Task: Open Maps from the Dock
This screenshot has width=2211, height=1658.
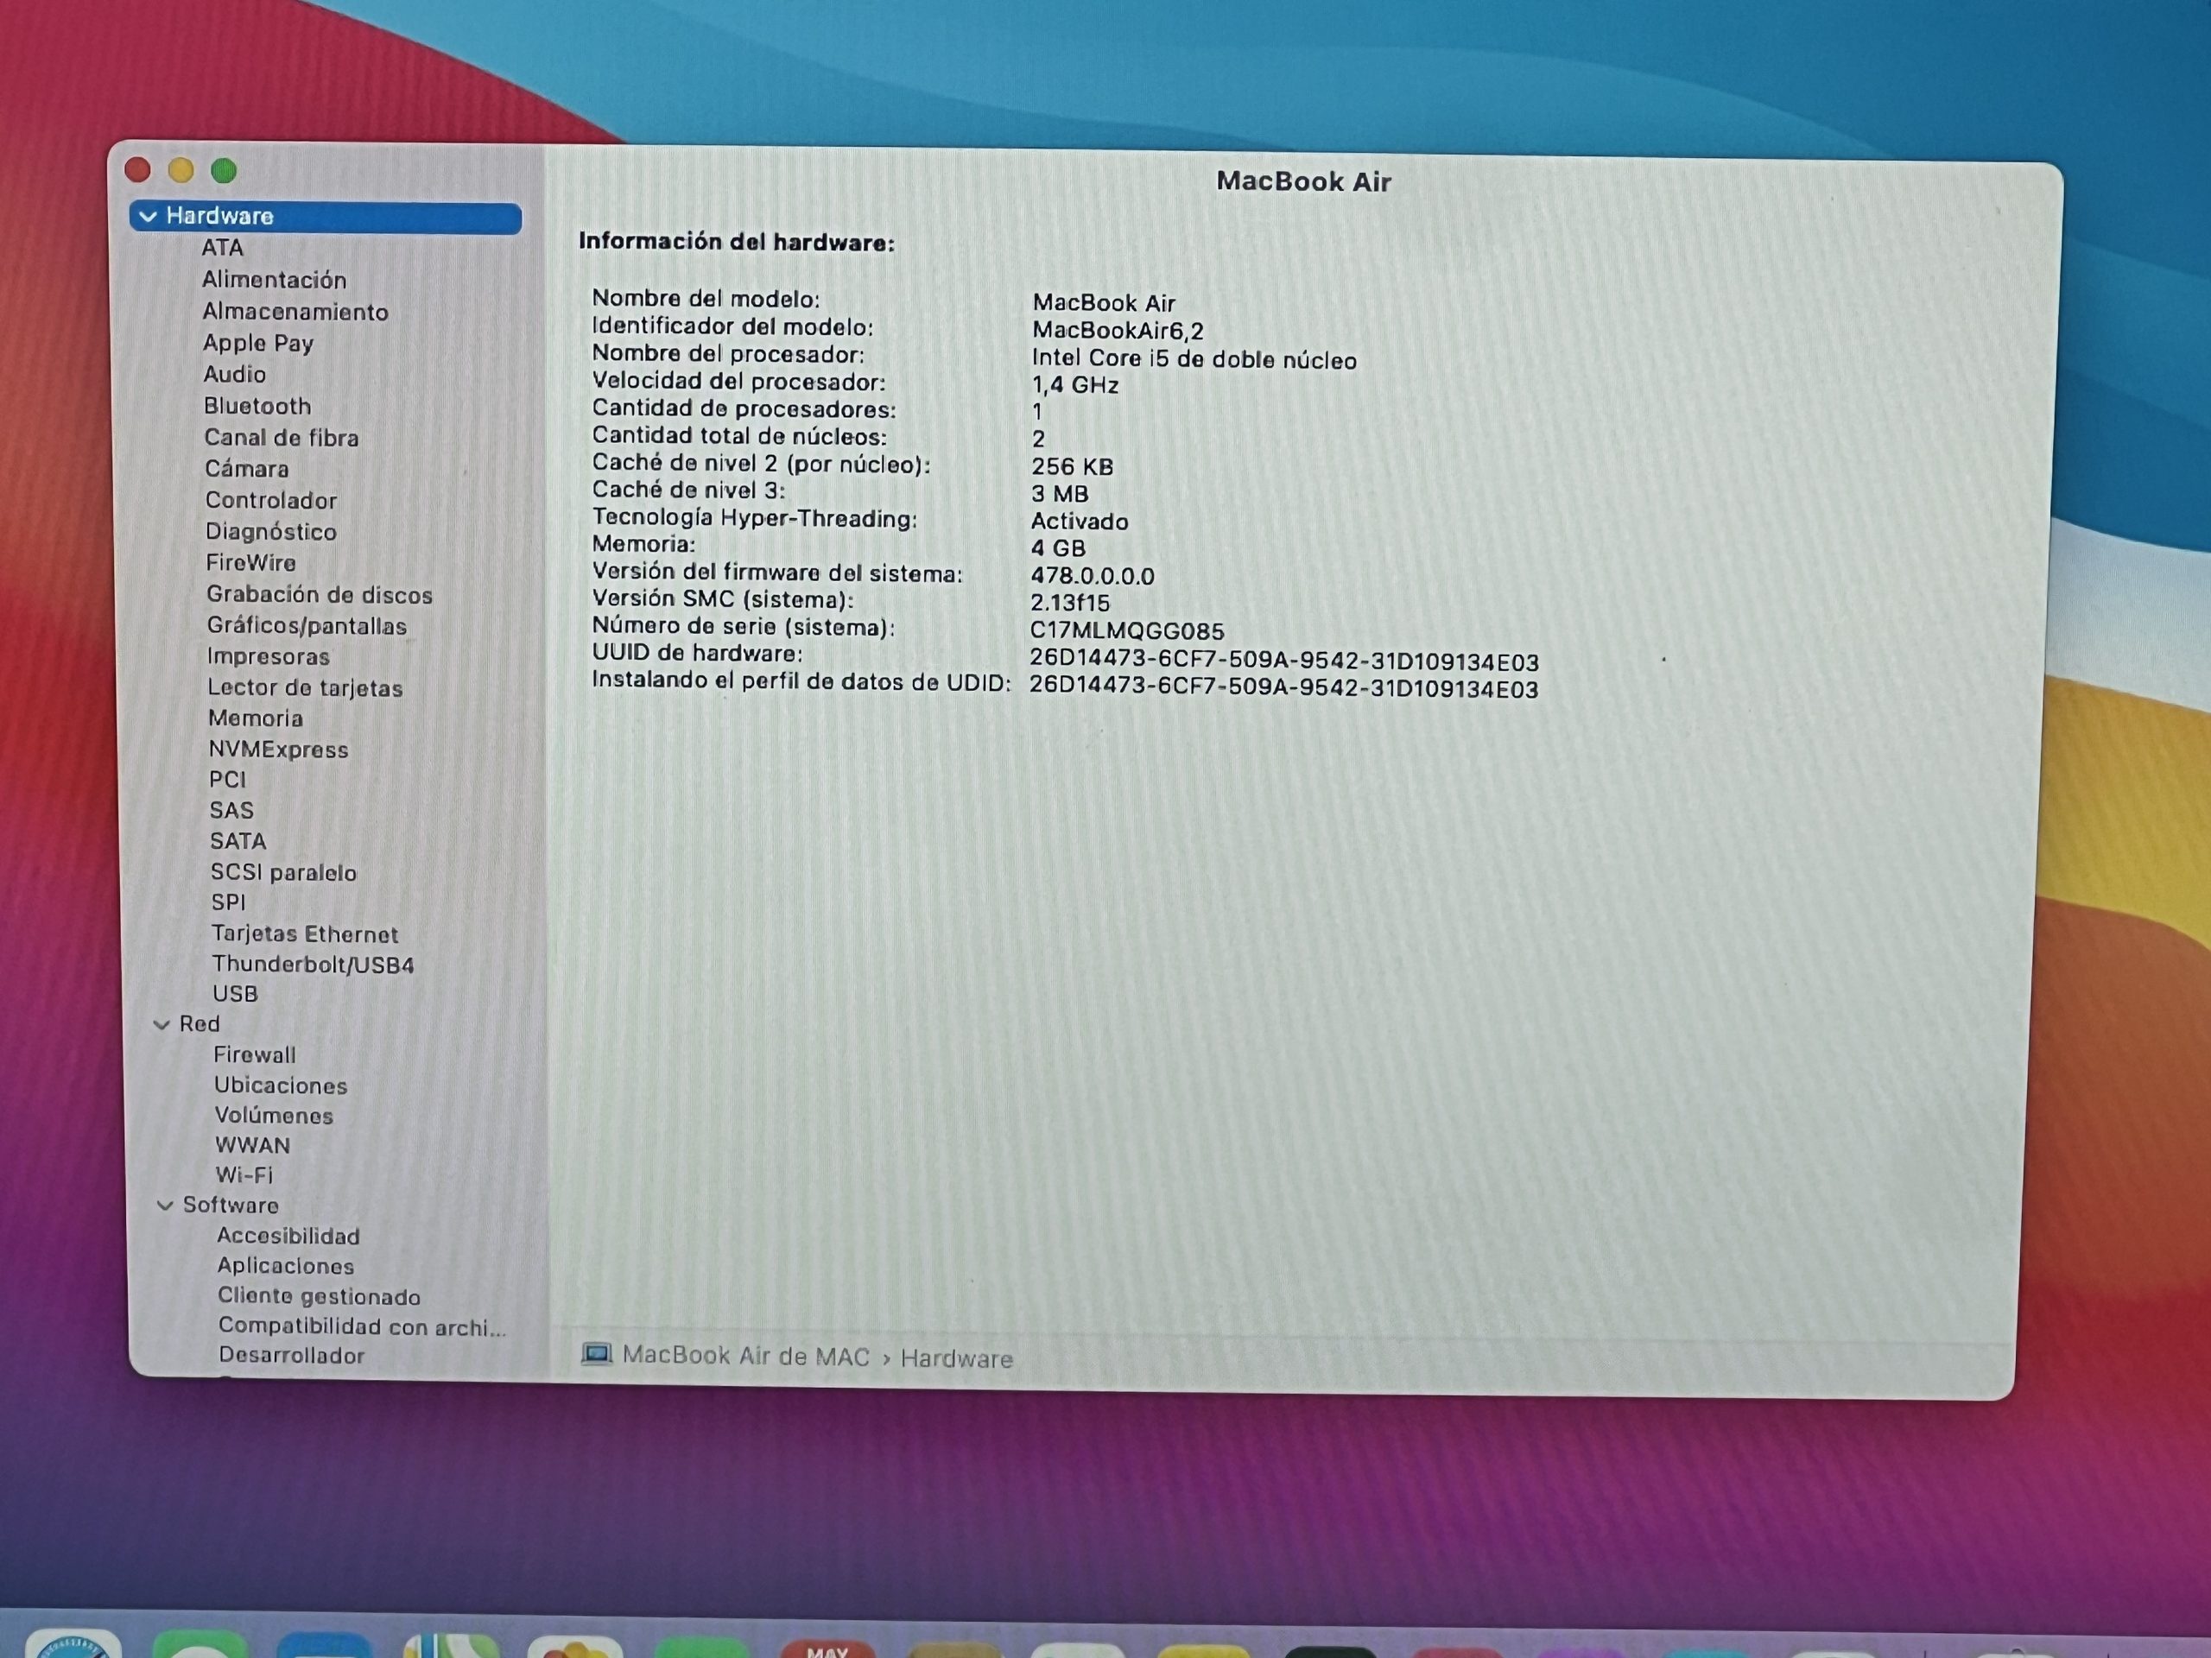Action: point(452,1647)
